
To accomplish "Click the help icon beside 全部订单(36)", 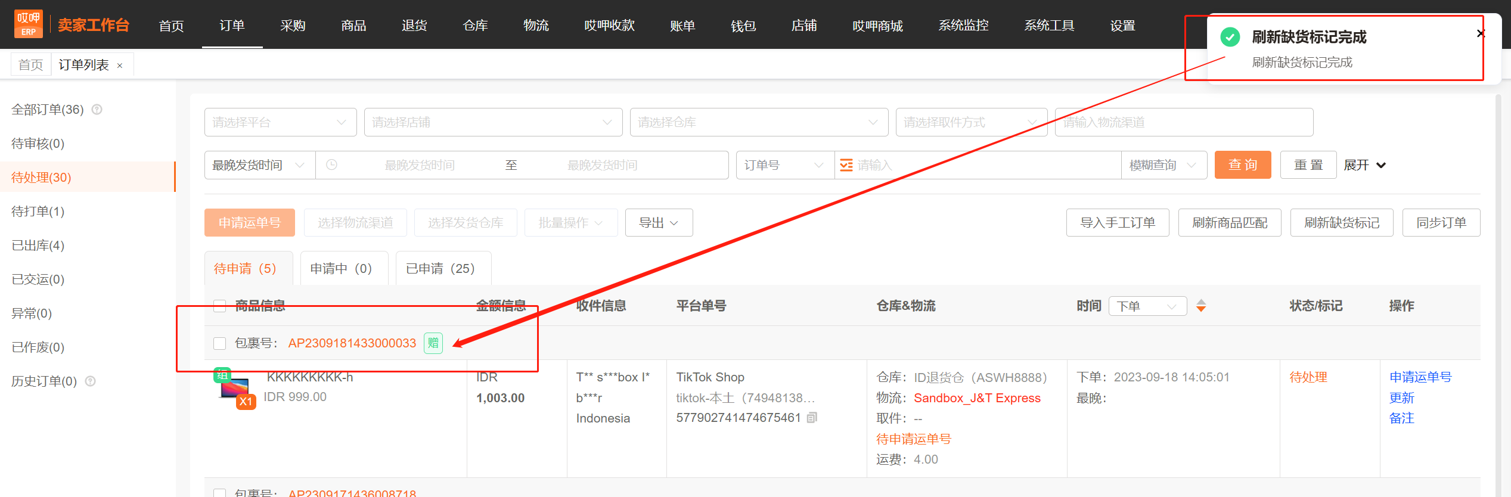I will 97,110.
